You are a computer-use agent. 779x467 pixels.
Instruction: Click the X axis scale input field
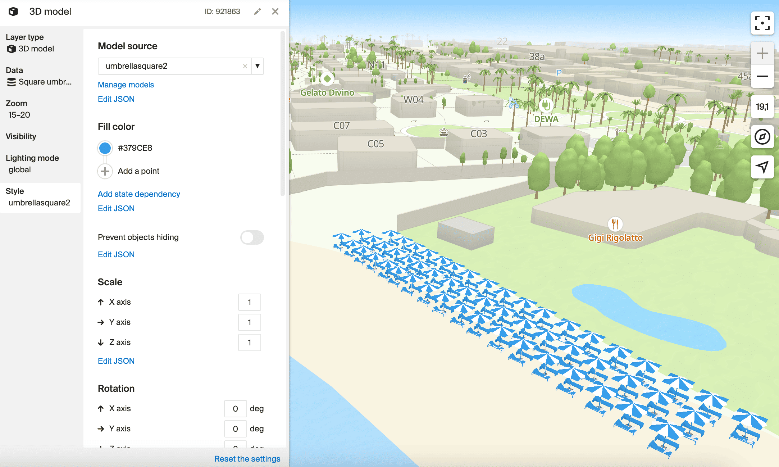click(x=249, y=302)
